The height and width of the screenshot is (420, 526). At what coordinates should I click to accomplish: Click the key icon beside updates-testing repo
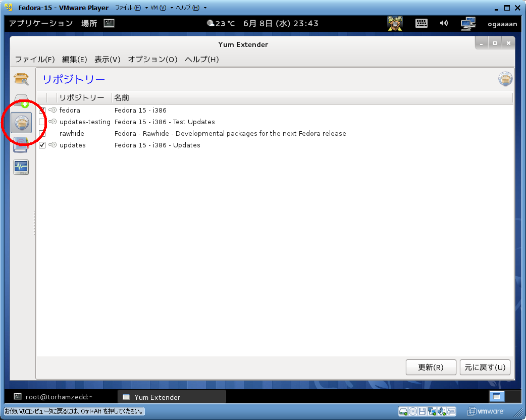coord(52,122)
